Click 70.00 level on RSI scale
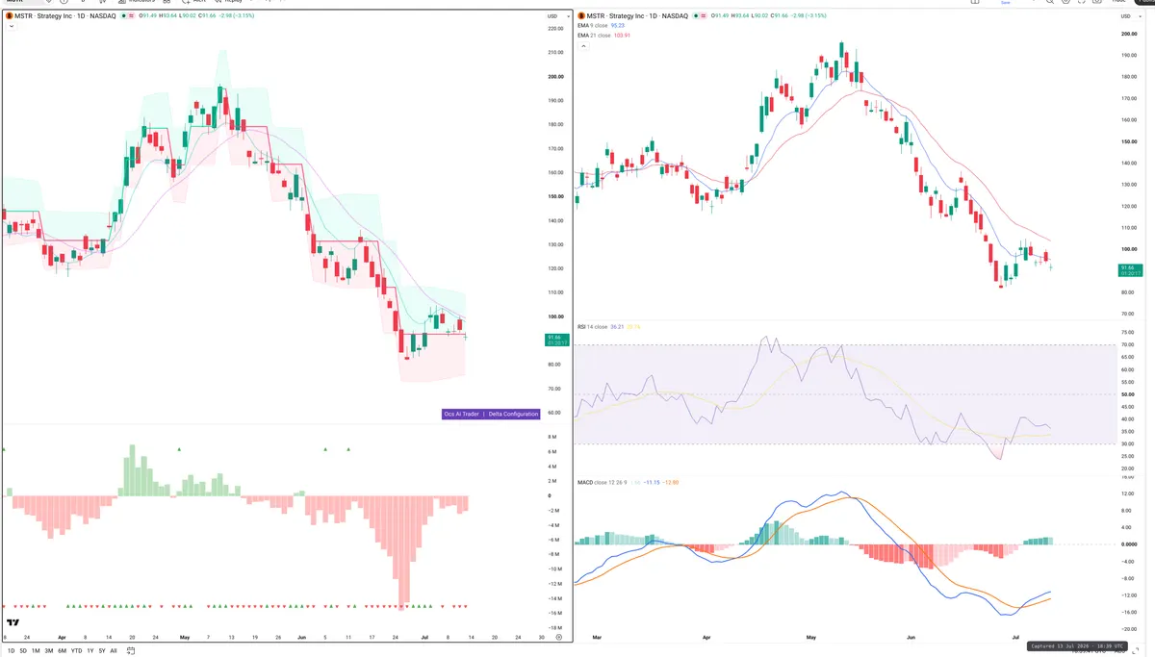Image resolution: width=1155 pixels, height=657 pixels. coord(1127,344)
